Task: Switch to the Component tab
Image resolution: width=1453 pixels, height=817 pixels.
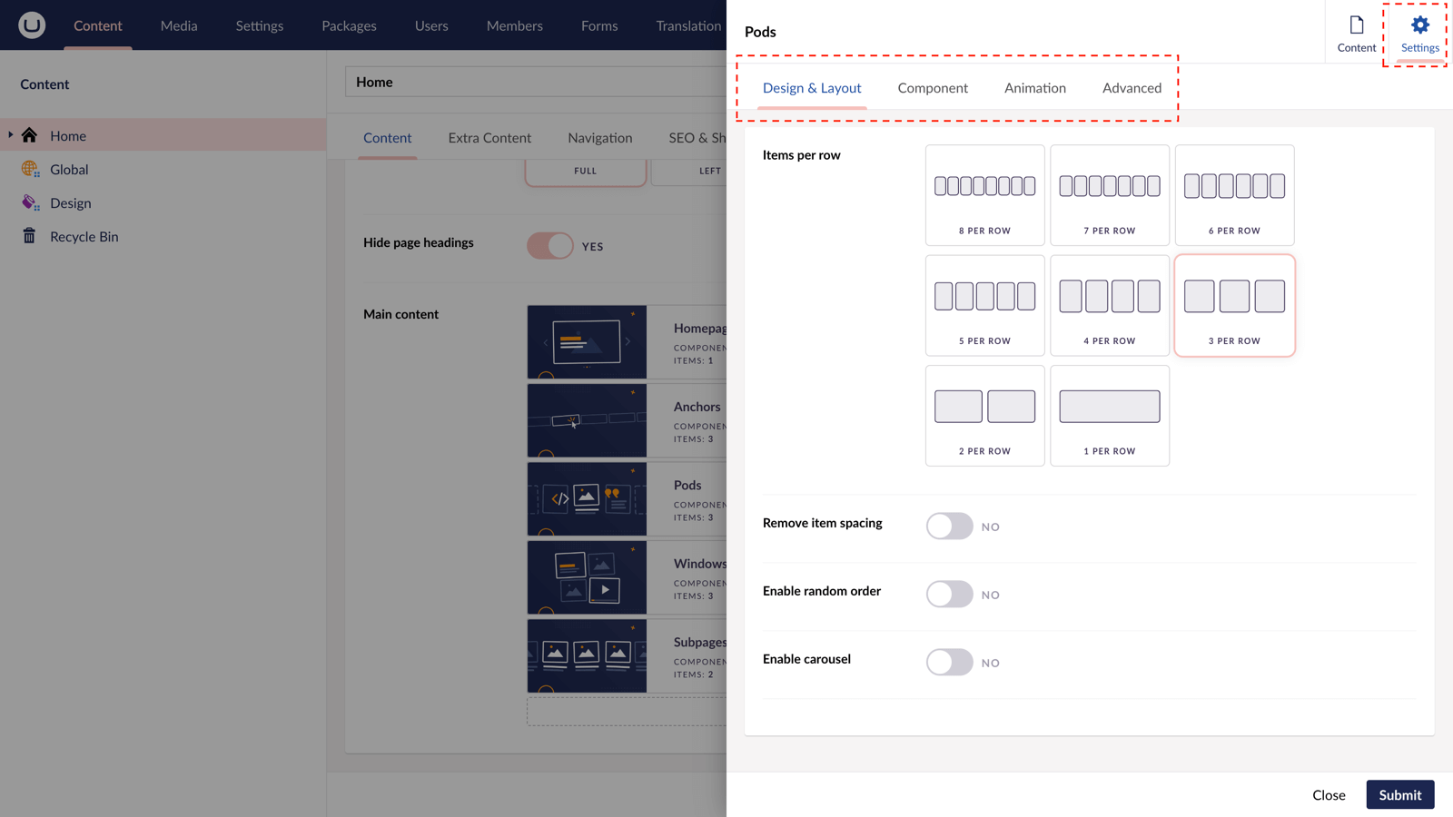Action: click(x=933, y=88)
